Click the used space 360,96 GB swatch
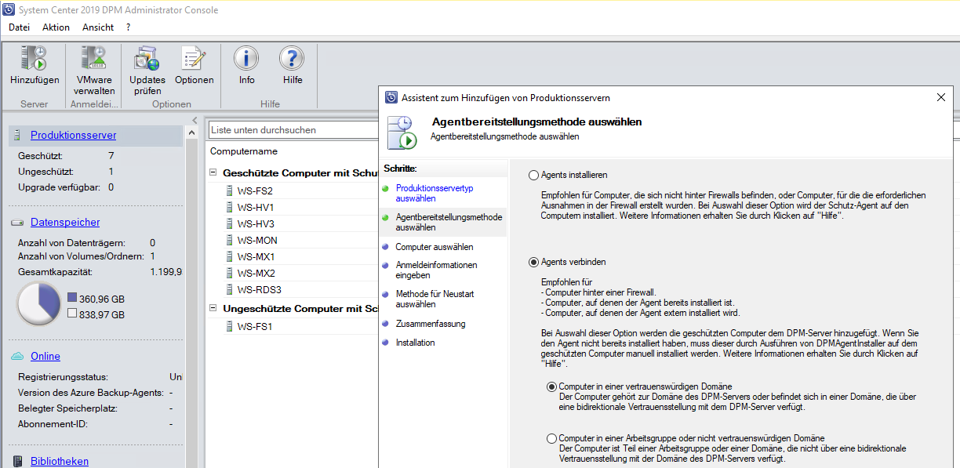960x468 pixels. 72,298
